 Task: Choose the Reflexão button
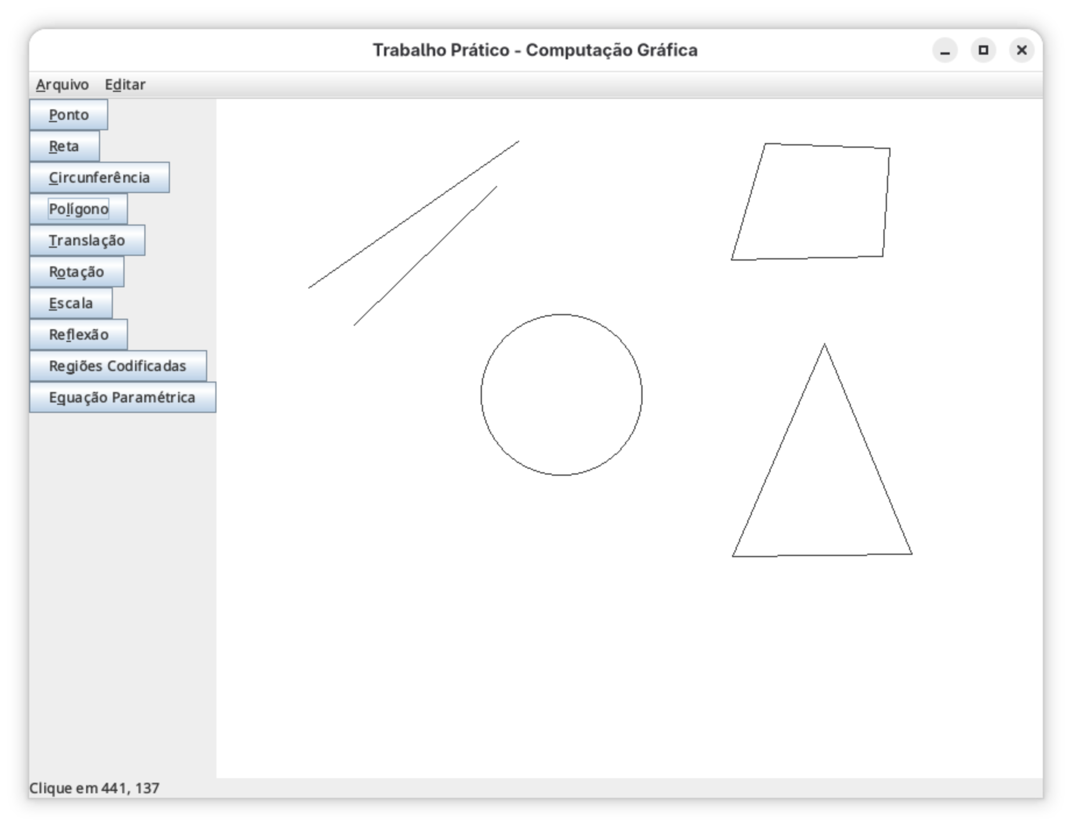(x=79, y=335)
